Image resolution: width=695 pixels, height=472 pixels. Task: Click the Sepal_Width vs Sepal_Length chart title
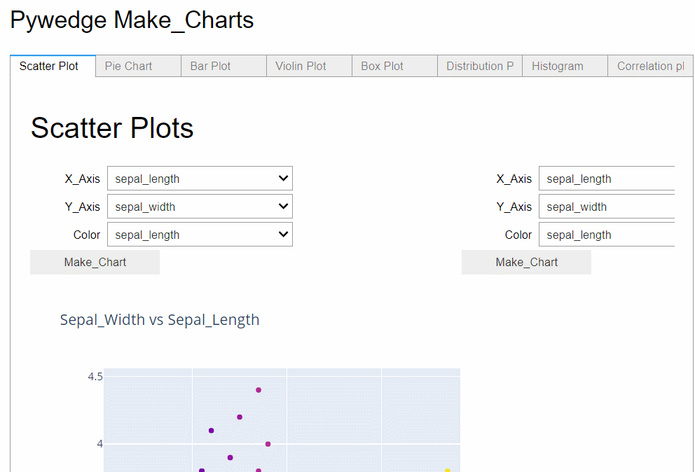click(x=160, y=320)
